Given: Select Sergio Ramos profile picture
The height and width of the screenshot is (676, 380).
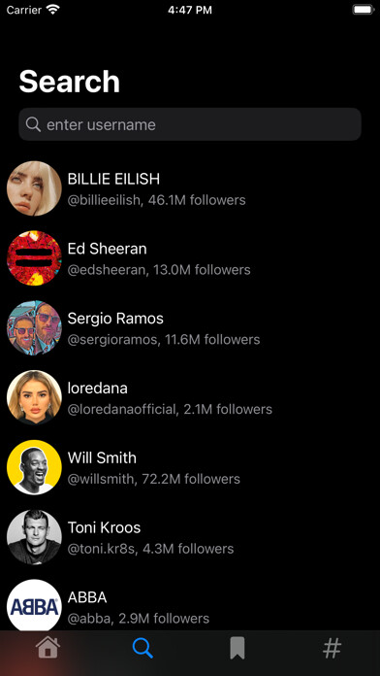Looking at the screenshot, I should click(34, 328).
